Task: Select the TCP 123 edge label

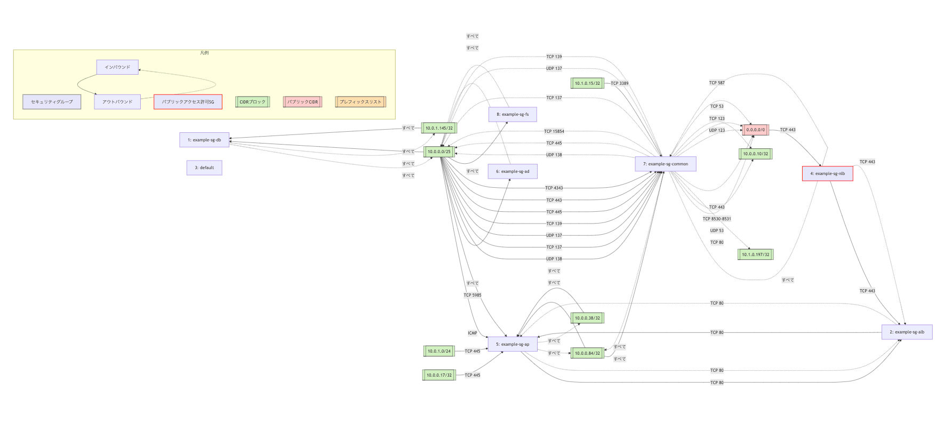Action: tap(717, 118)
